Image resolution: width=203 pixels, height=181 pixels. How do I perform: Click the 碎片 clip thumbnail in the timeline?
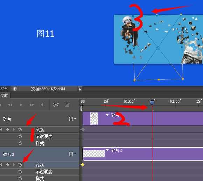pyautogui.click(x=94, y=119)
